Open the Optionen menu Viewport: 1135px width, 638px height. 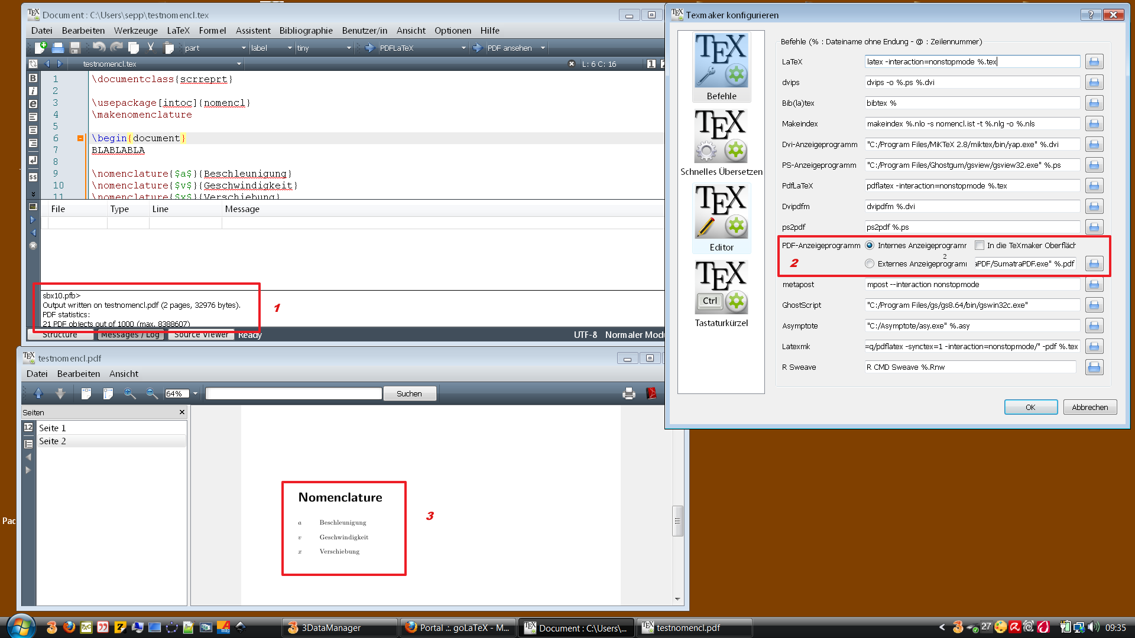point(453,31)
